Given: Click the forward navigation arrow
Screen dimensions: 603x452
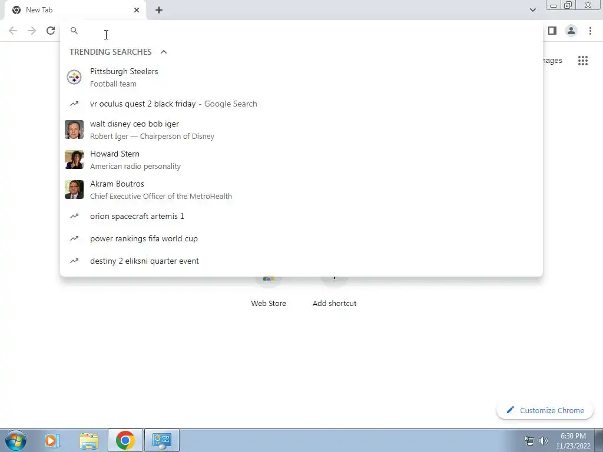Looking at the screenshot, I should [x=32, y=31].
